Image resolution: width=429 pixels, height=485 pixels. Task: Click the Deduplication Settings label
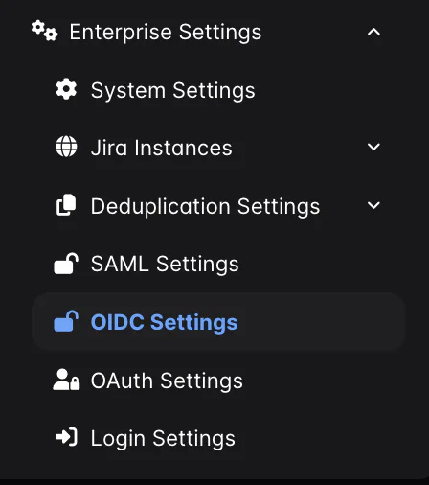pos(205,206)
